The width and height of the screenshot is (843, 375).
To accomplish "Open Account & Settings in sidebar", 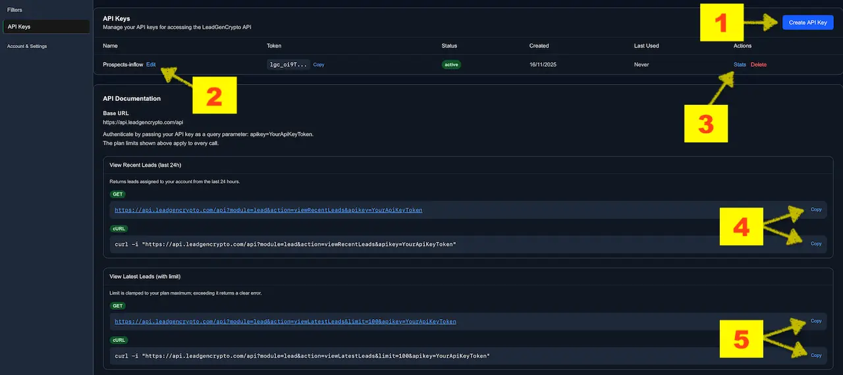I will pos(27,46).
